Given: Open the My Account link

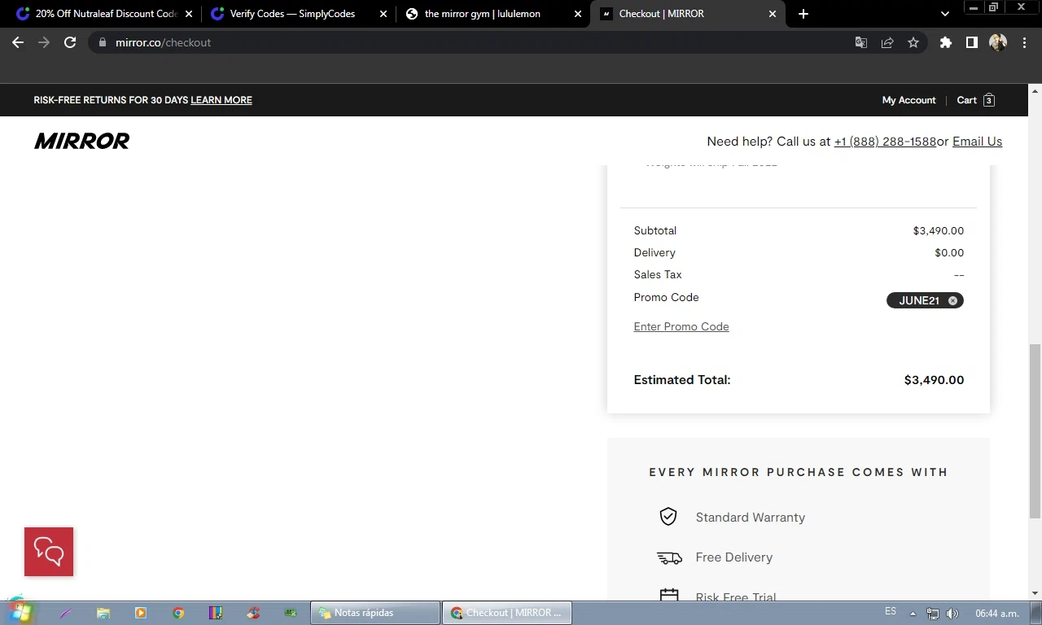Looking at the screenshot, I should click(908, 100).
